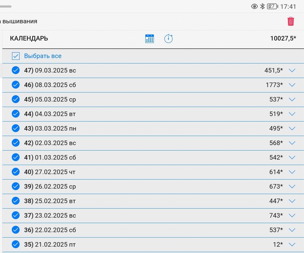Tap the red trash delete icon
304x253 pixels.
tap(290, 21)
